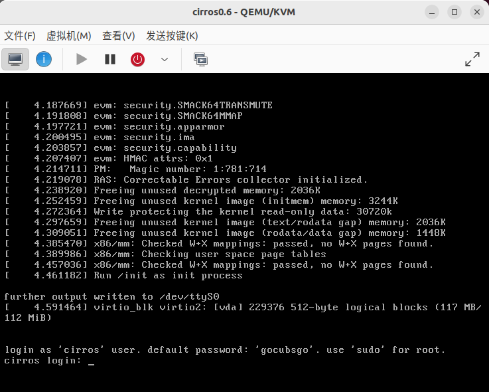Click the red shutdown power button
The width and height of the screenshot is (489, 392).
137,59
